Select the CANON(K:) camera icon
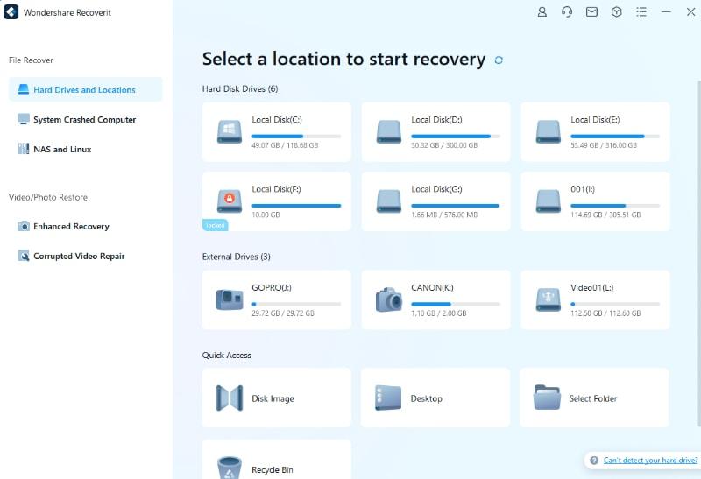 [389, 299]
